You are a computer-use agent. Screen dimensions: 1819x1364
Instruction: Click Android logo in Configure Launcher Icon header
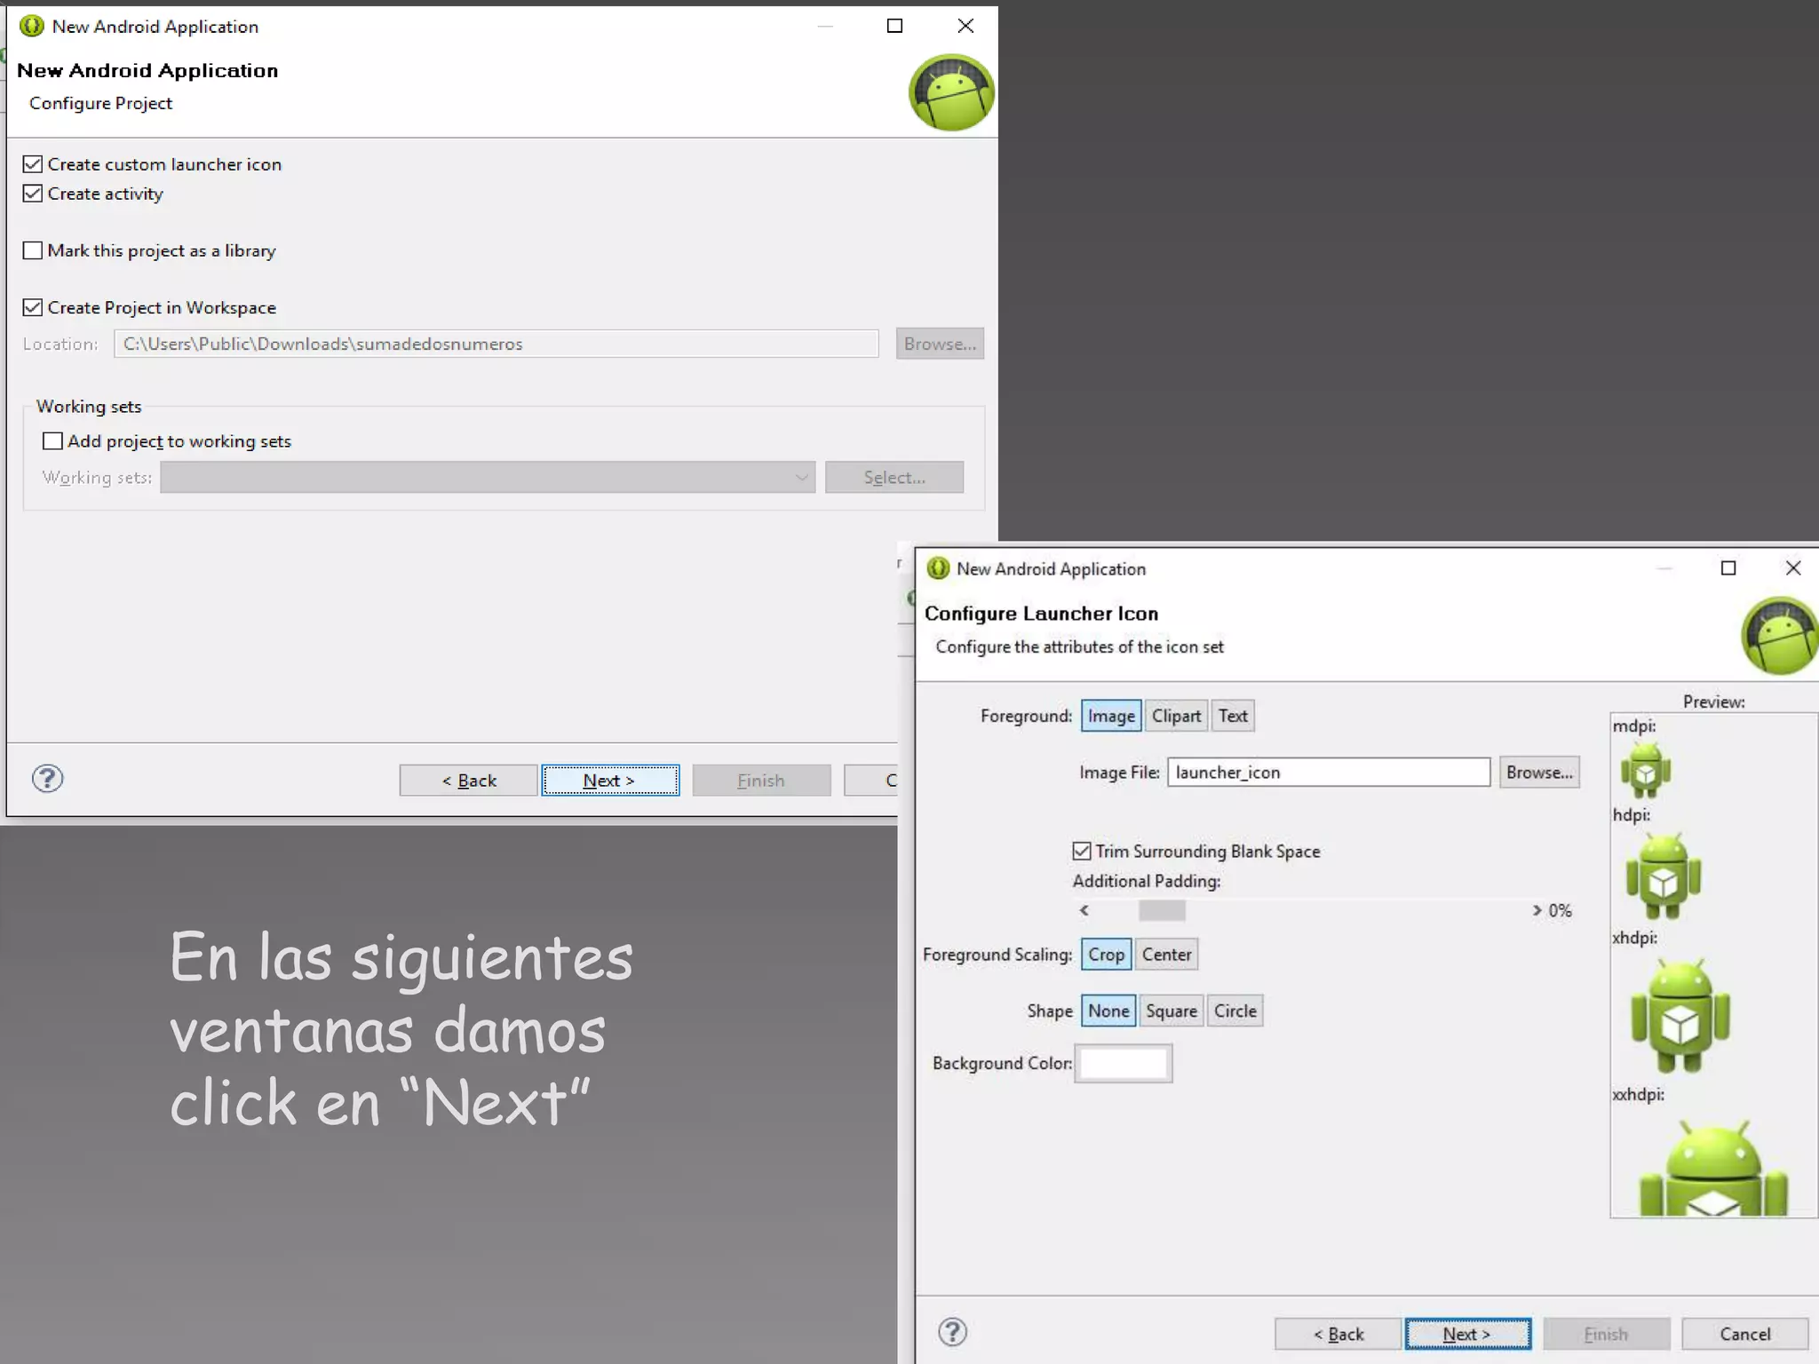(x=1779, y=636)
